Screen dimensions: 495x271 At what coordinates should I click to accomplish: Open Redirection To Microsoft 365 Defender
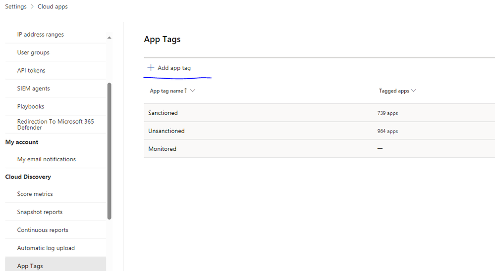pos(55,124)
